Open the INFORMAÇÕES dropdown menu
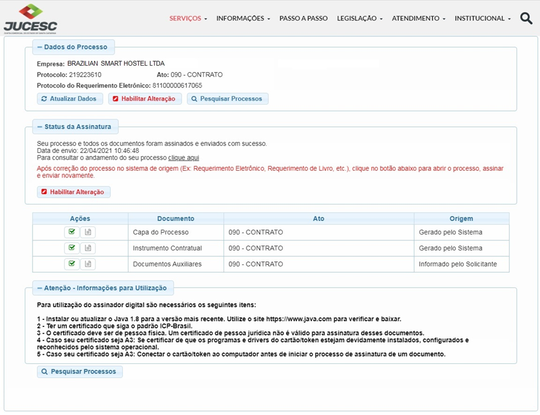The image size is (540, 415). pos(243,18)
